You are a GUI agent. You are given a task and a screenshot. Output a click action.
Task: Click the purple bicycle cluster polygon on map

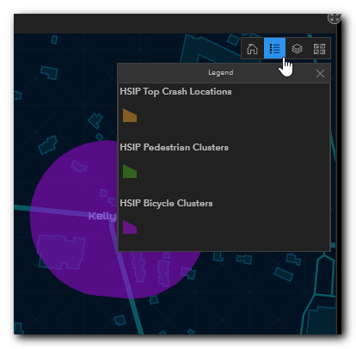71,200
